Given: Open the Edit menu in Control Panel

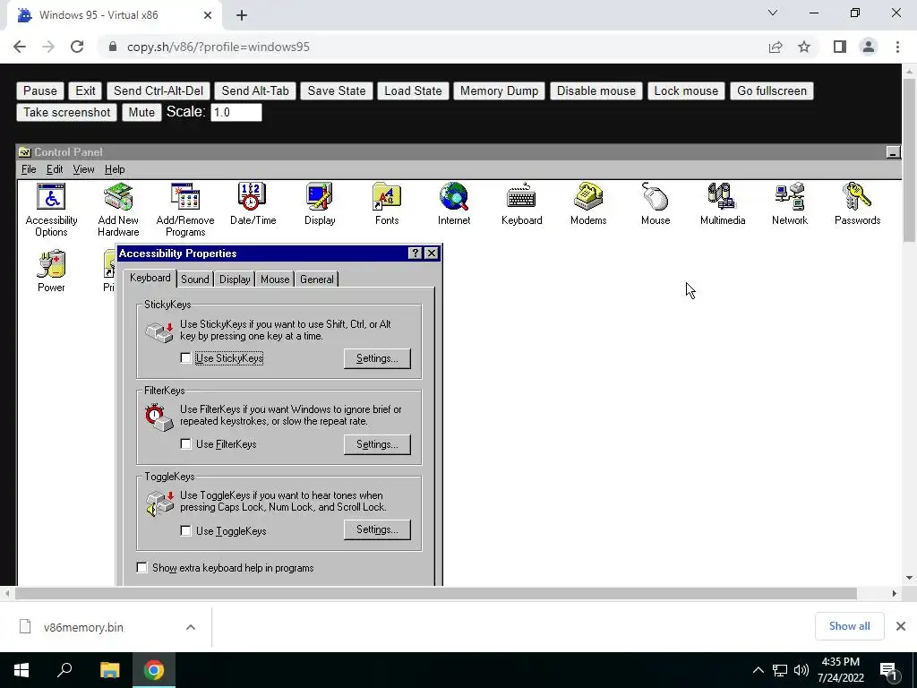Looking at the screenshot, I should pos(55,169).
